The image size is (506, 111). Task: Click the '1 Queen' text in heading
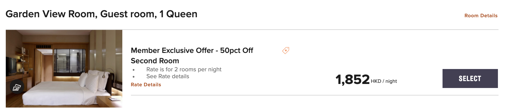coord(178,14)
